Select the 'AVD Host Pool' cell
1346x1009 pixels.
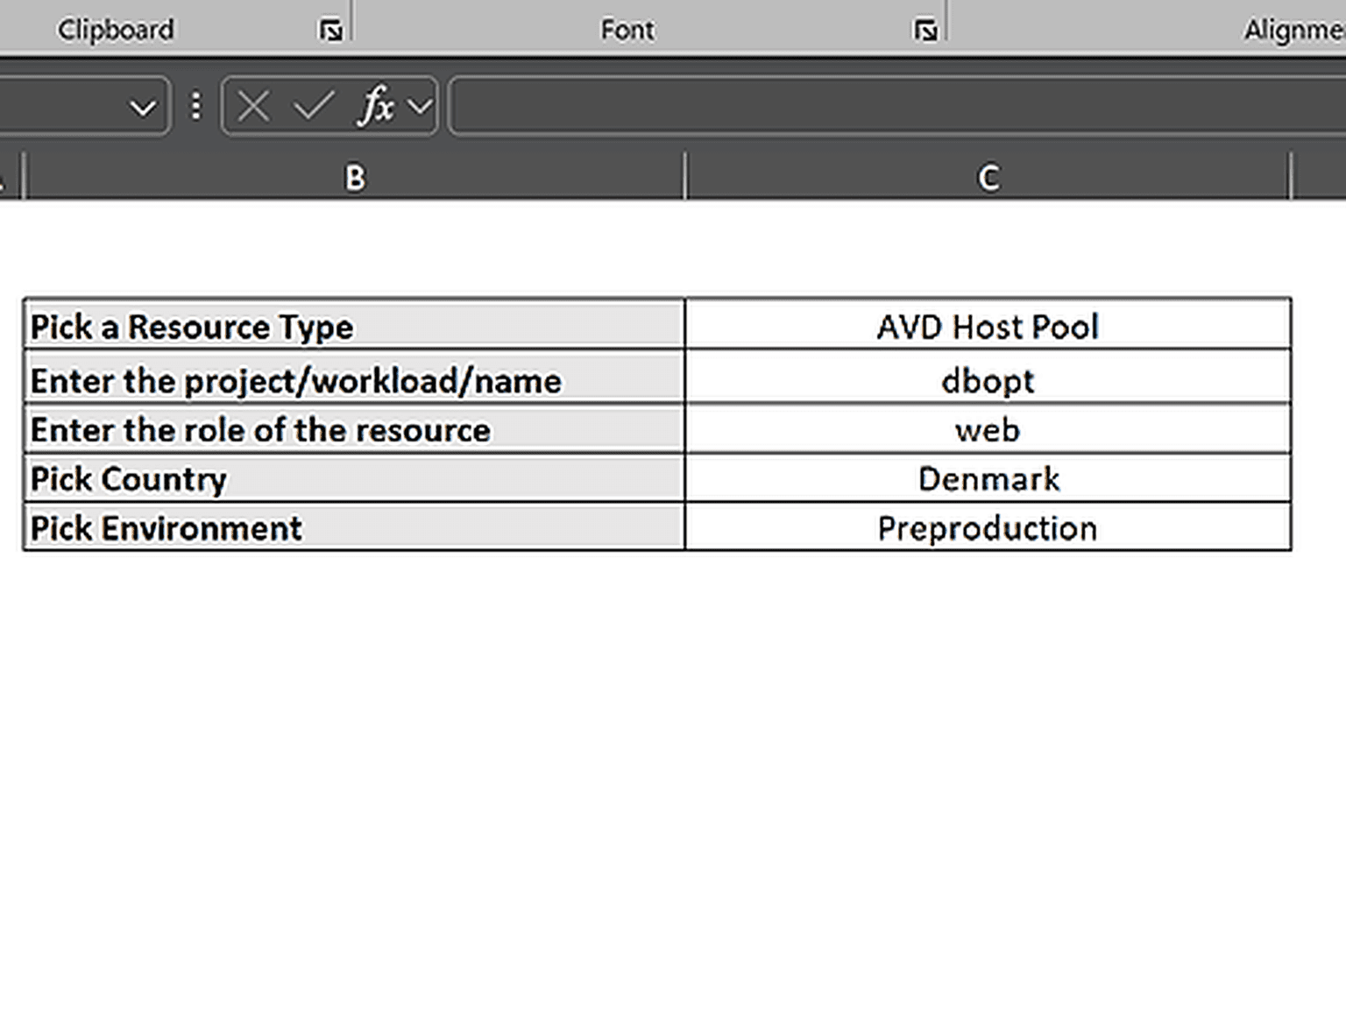click(x=988, y=325)
